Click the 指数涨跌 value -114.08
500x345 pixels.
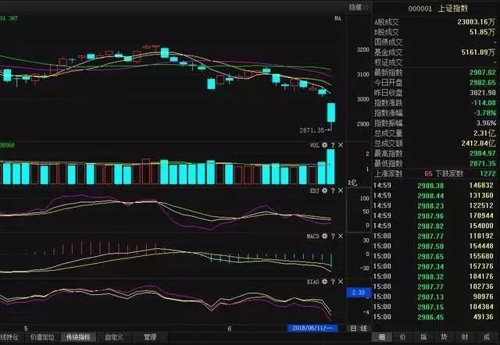[x=484, y=103]
